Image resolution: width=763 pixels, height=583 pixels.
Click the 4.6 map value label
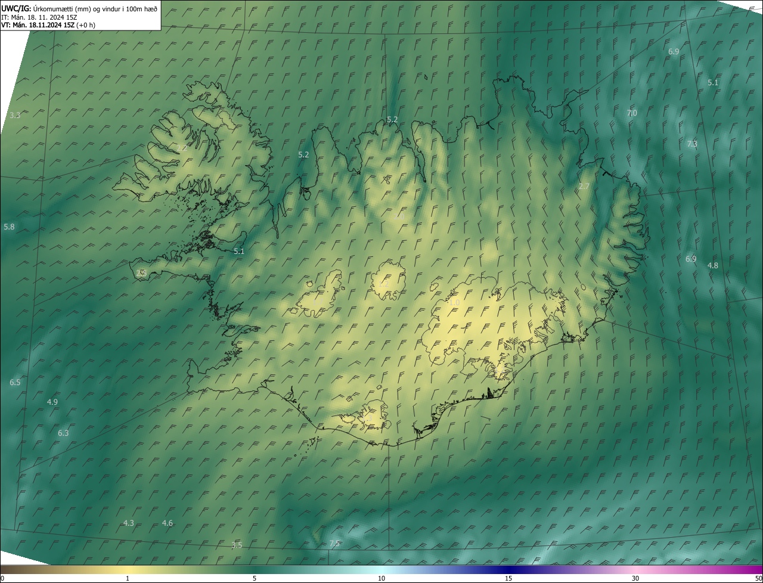[x=168, y=523]
